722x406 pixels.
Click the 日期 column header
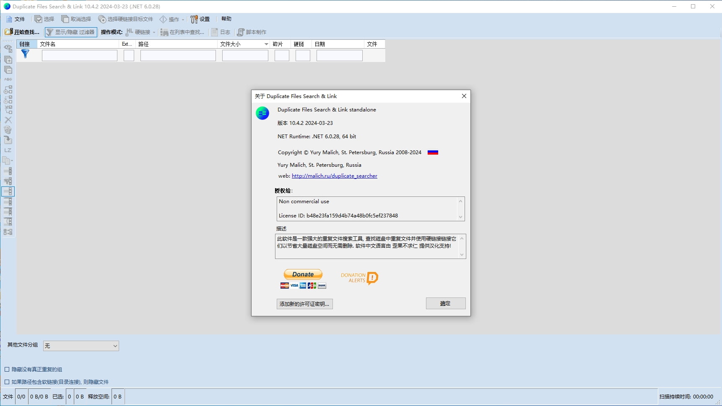(x=338, y=44)
